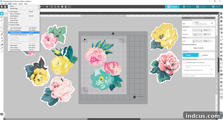The height and width of the screenshot is (120, 223).
Task: Click the Zoom In magnifier
Action: [x=52, y=7]
